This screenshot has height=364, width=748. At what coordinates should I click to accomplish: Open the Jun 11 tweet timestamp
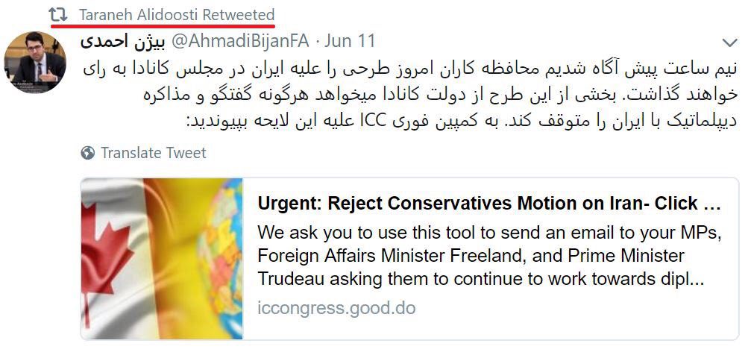coord(351,40)
